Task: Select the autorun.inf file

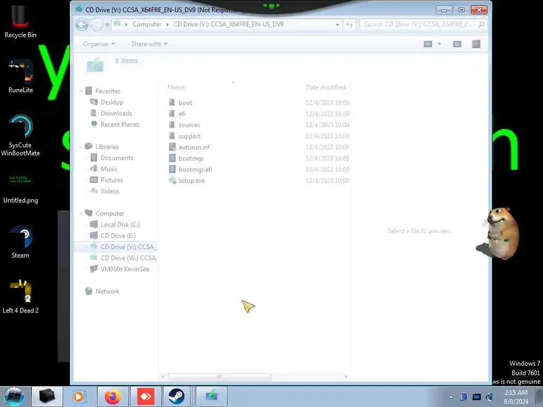Action: 194,147
